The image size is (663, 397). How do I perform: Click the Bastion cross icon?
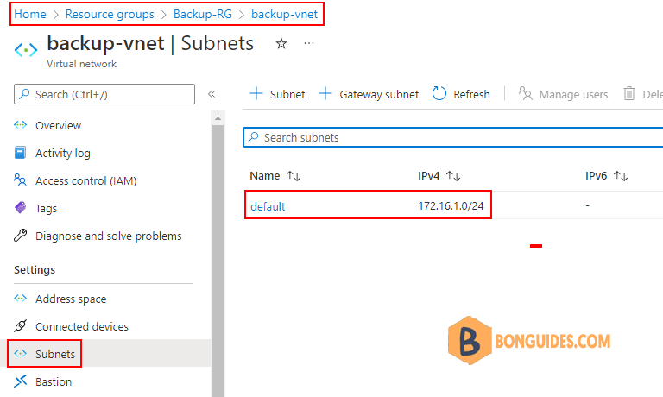tap(21, 381)
